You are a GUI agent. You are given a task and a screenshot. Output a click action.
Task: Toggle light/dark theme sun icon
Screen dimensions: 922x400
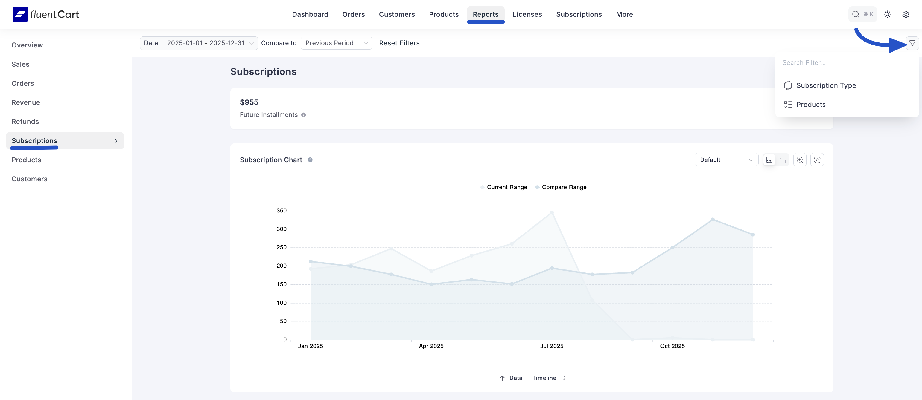coord(887,14)
